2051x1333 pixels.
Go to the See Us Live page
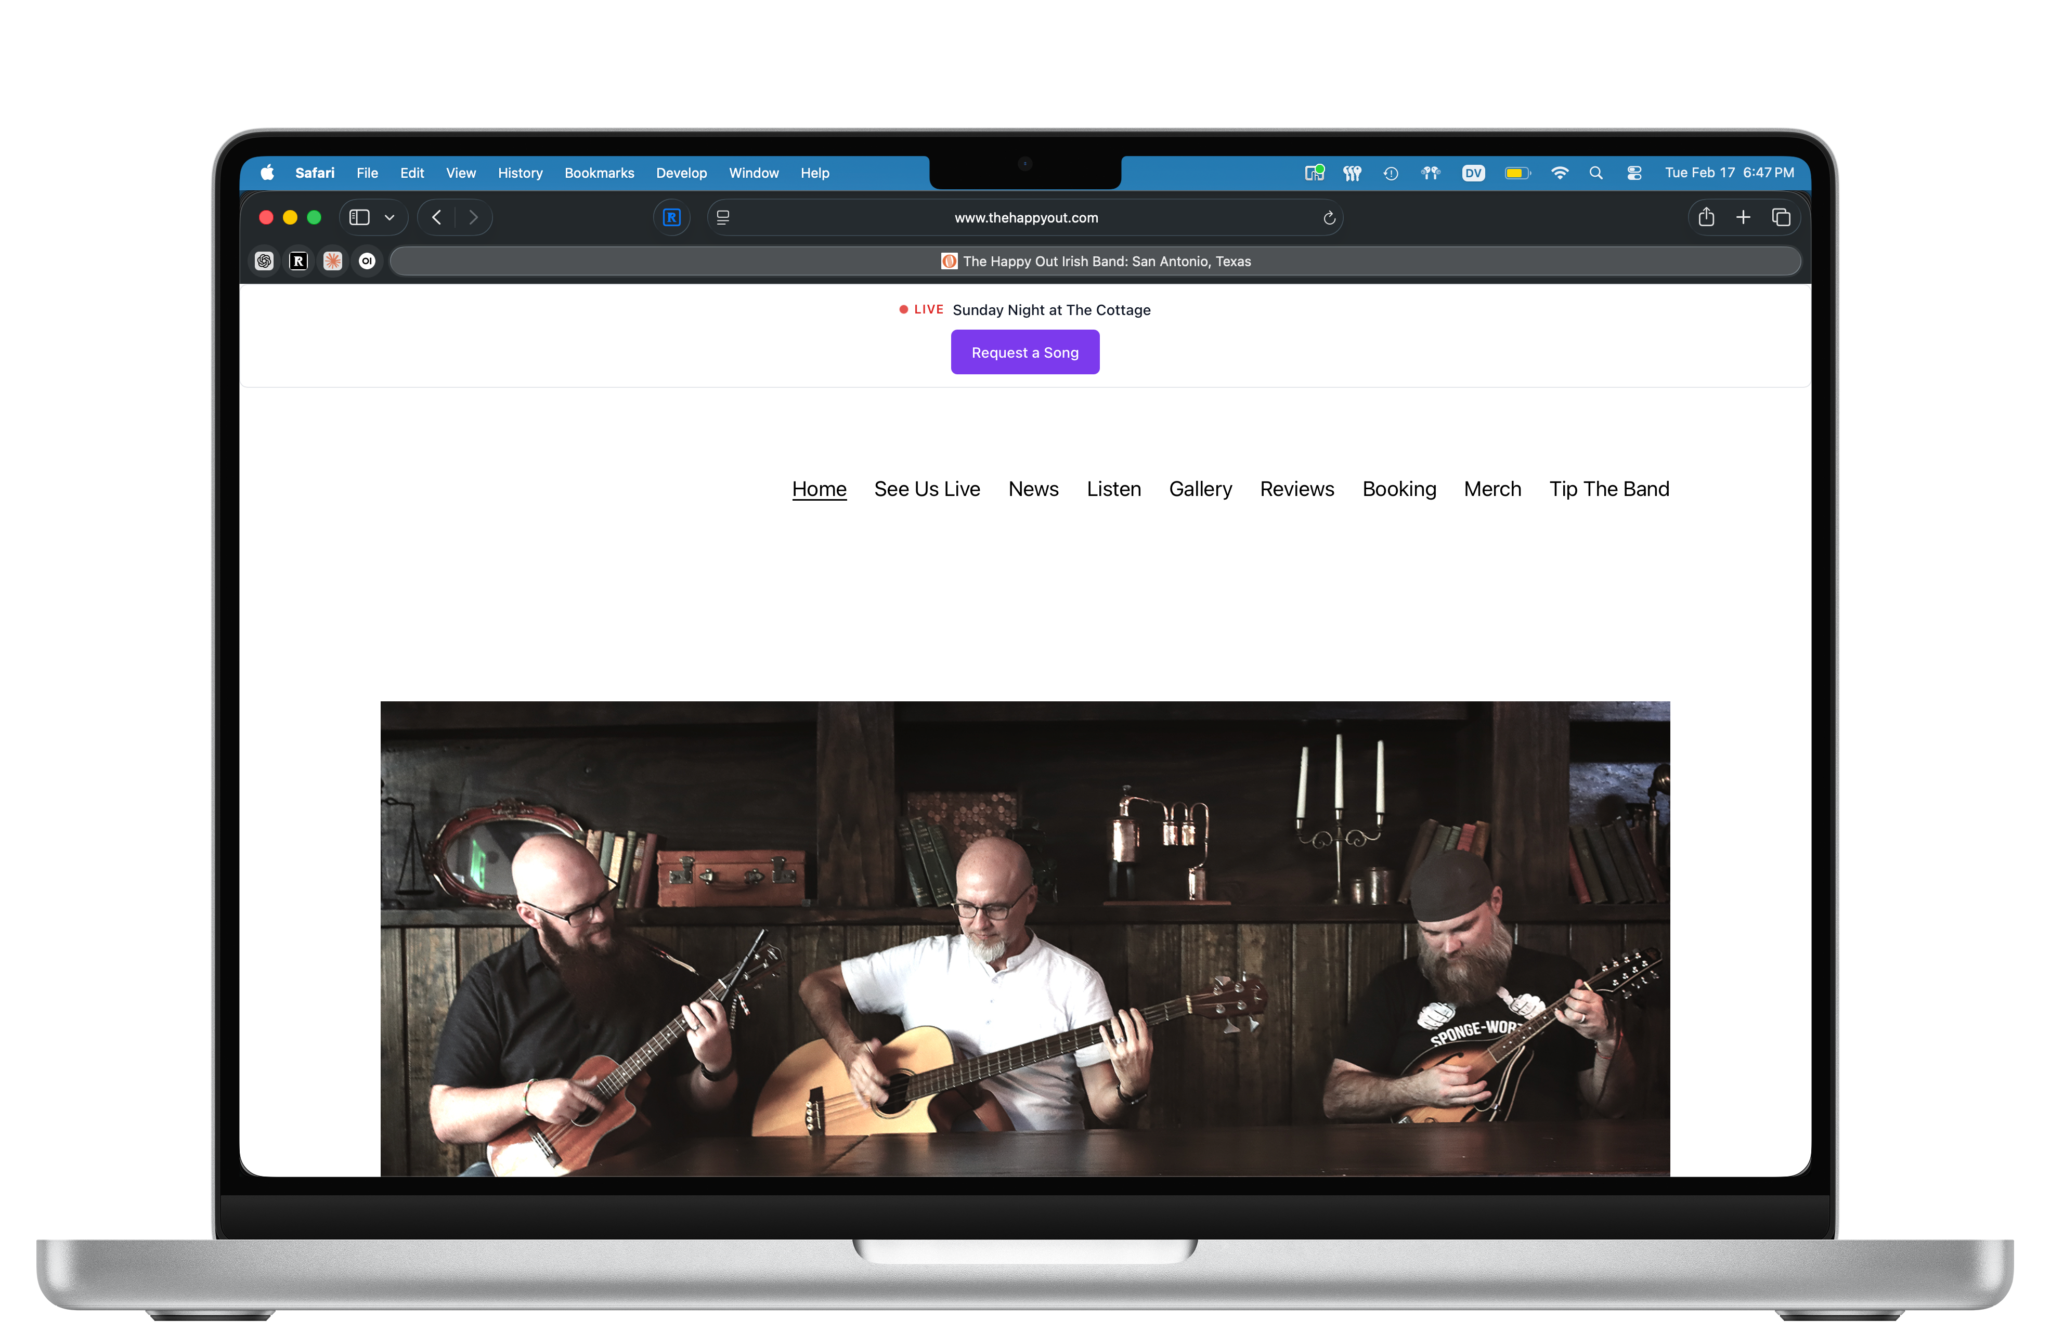tap(926, 489)
